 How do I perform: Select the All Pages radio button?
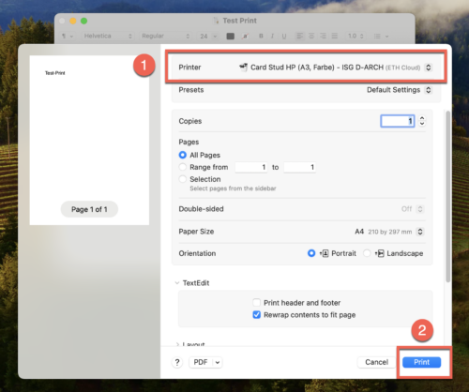183,155
